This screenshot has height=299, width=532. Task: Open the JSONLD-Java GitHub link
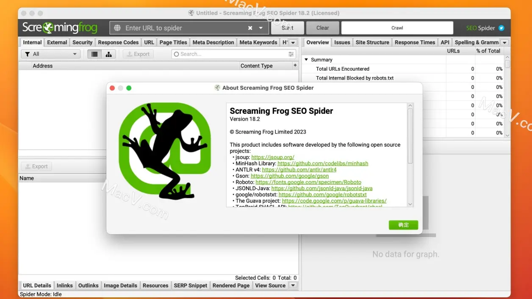[322, 188]
